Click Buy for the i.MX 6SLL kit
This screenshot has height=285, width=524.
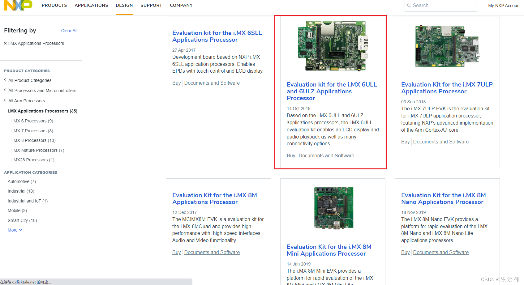pos(176,83)
